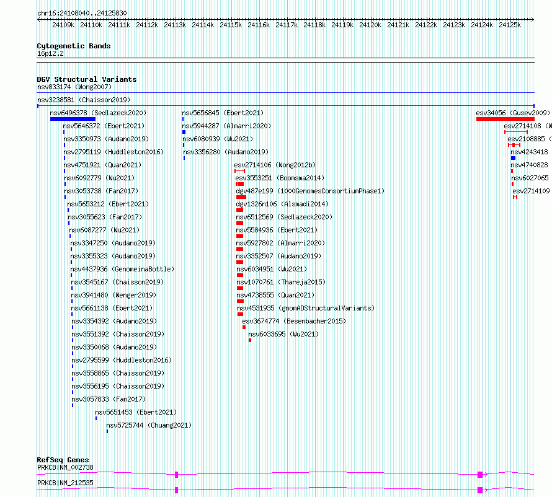Select nsv3356280 (Audano2019) entry
The image size is (552, 497).
(226, 152)
